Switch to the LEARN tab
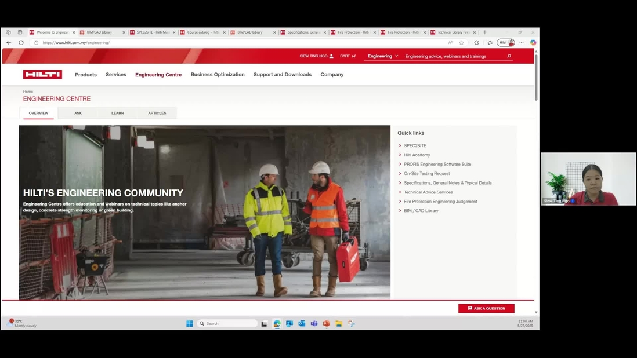This screenshot has width=637, height=358. click(117, 113)
